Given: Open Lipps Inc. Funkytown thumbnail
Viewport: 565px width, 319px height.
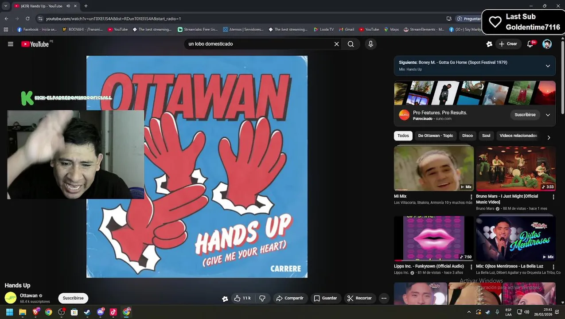Looking at the screenshot, I should tap(434, 238).
